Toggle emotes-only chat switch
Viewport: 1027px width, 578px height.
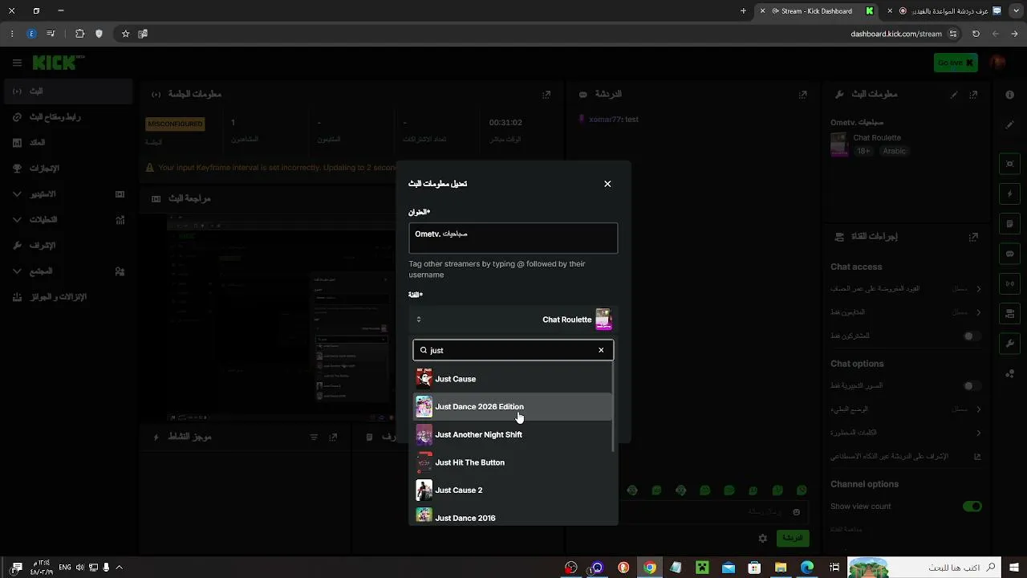972,386
